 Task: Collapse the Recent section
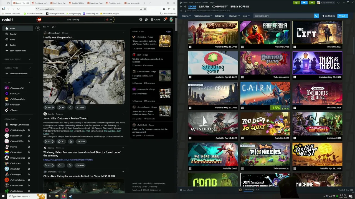point(30,82)
